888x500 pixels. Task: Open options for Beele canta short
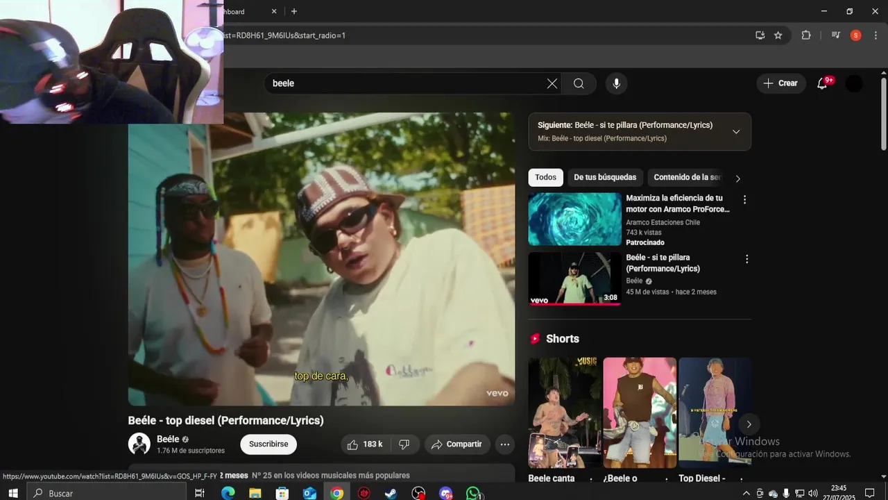pyautogui.click(x=591, y=479)
